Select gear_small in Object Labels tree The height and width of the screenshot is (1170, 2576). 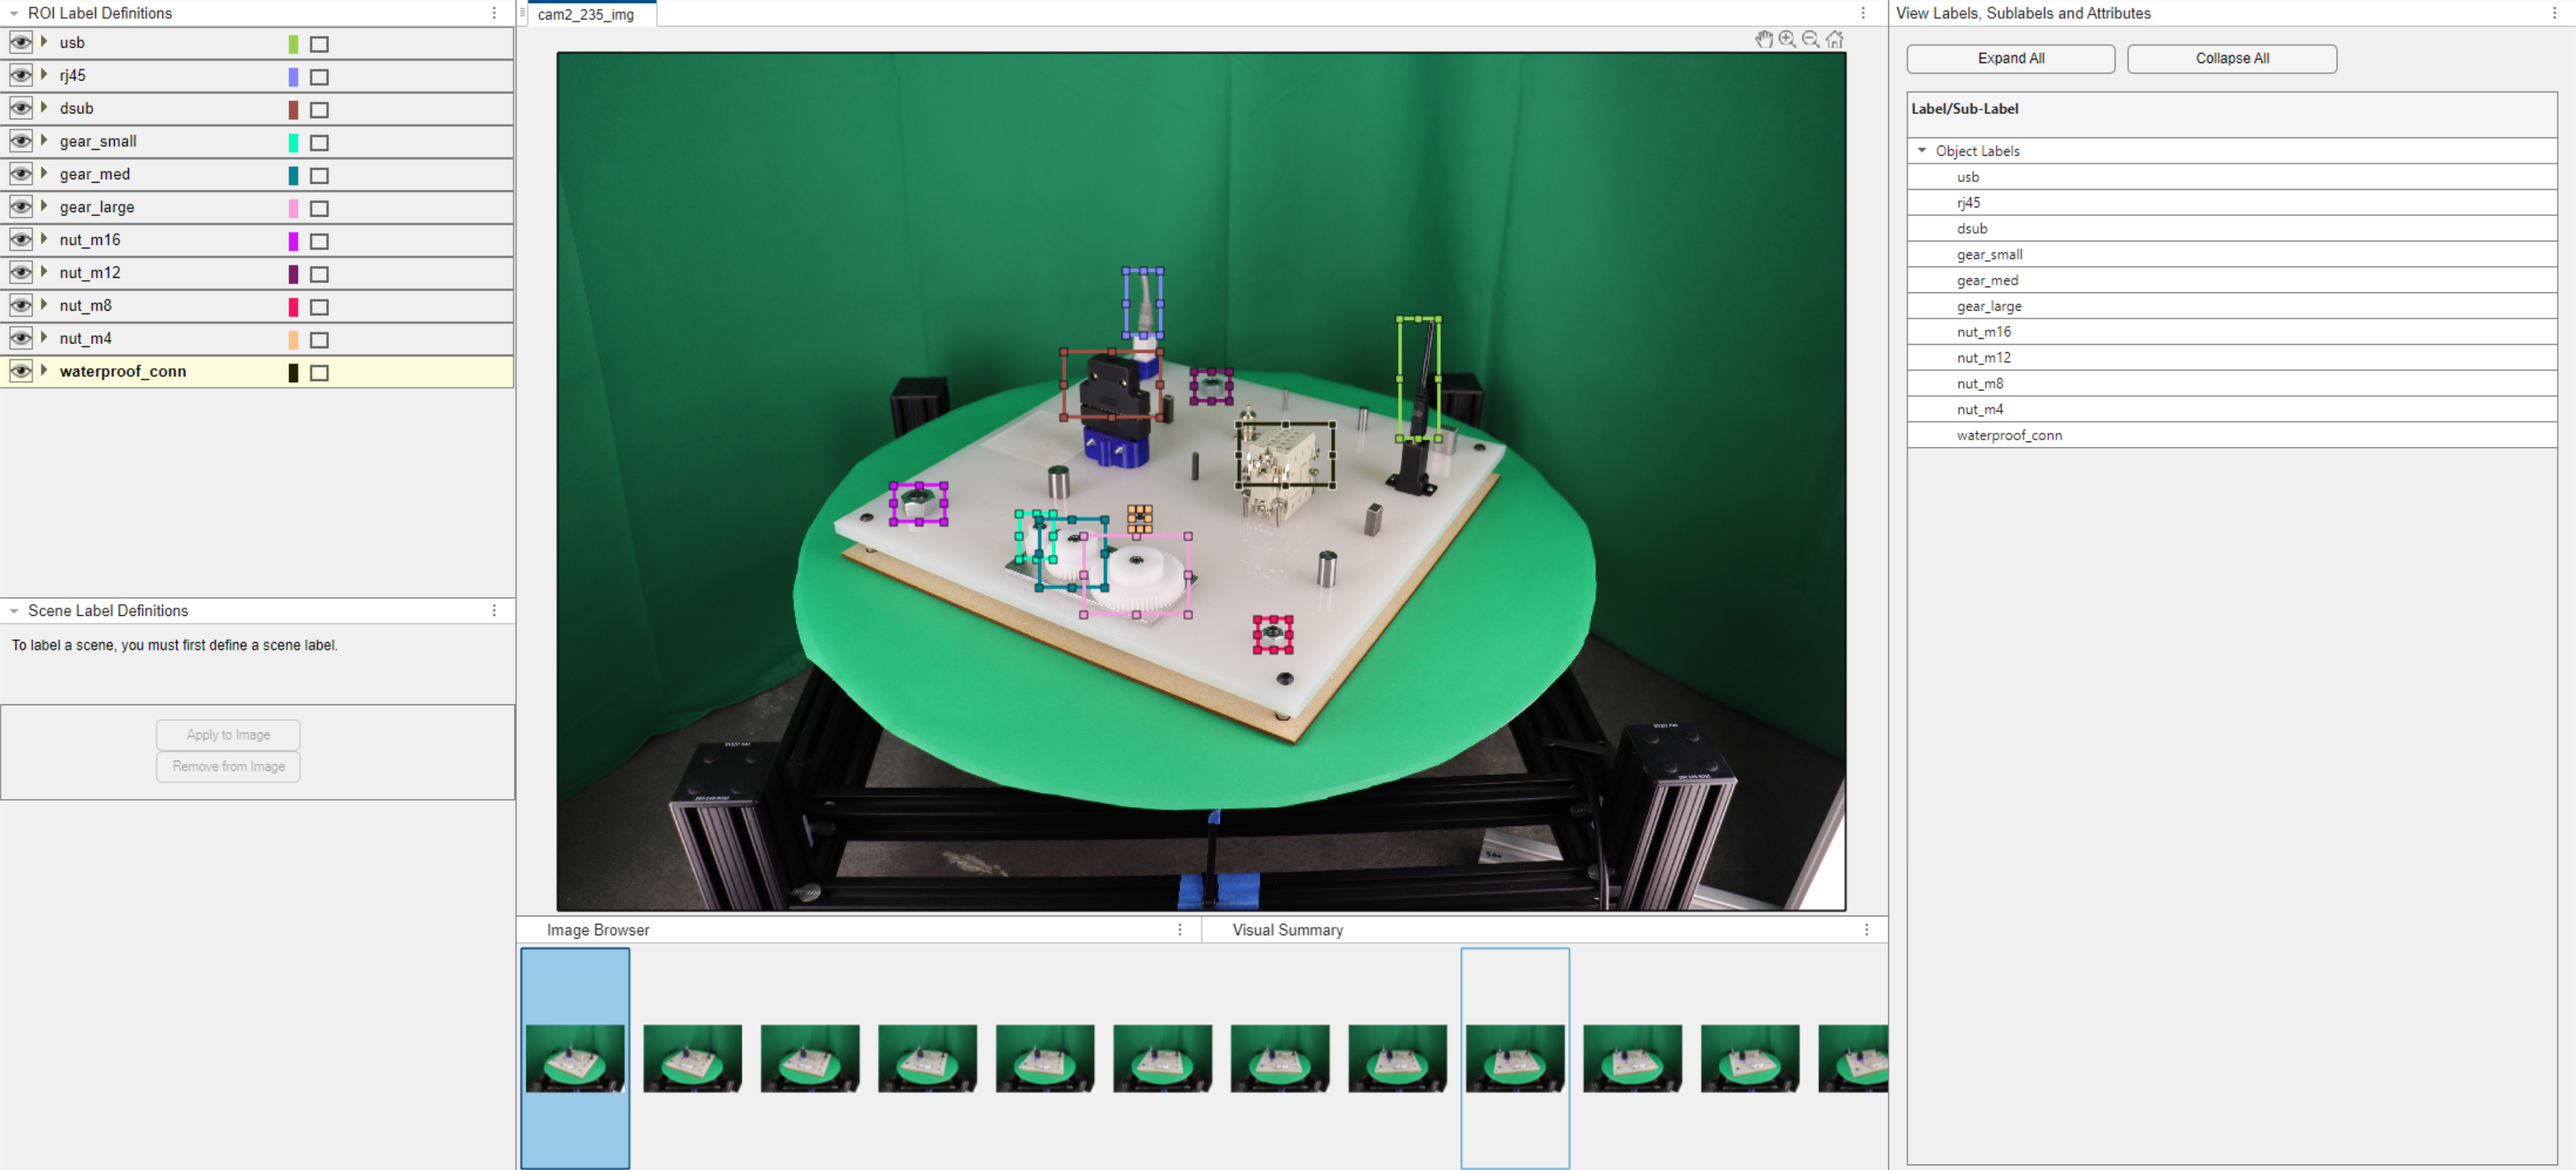[x=1989, y=254]
